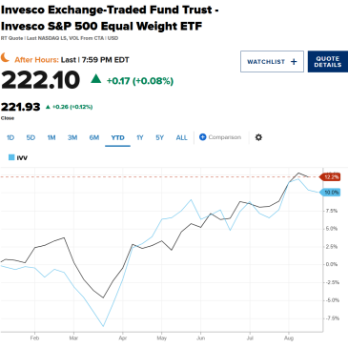Screen dimensions: 348x348
Task: Open the chart settings gear icon
Action: coord(258,137)
